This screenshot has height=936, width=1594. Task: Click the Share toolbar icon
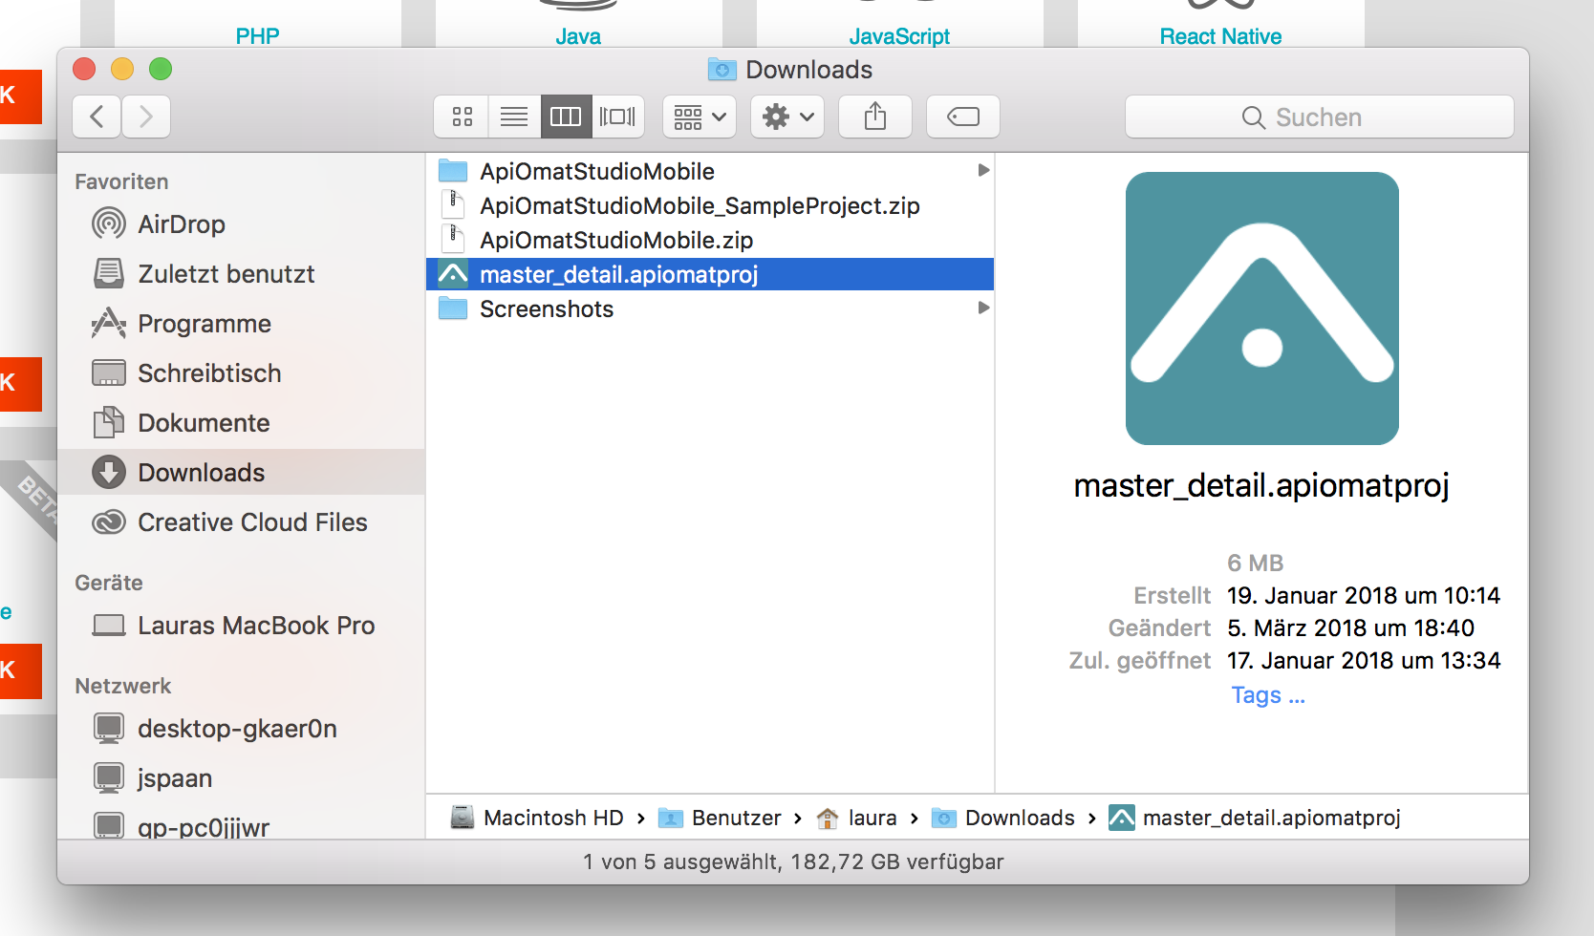point(874,117)
